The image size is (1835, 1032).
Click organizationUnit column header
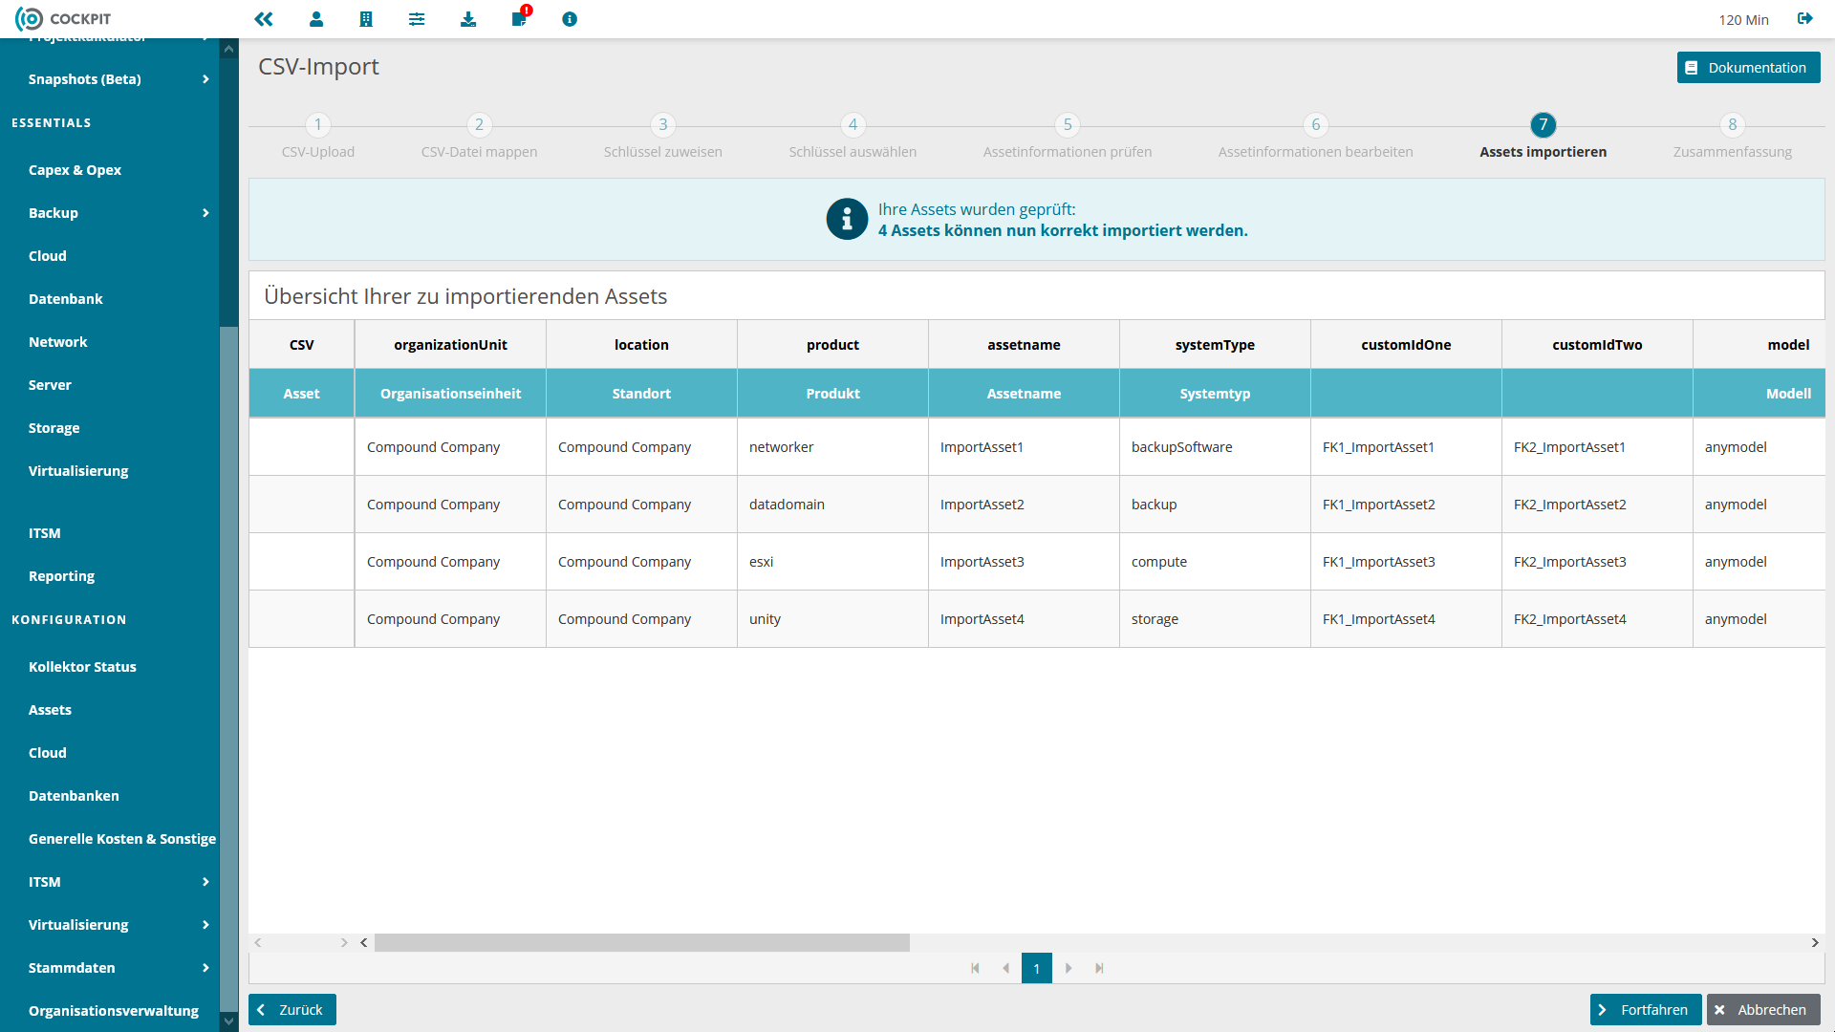click(450, 345)
